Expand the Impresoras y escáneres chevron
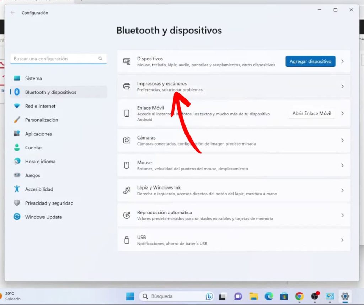Image resolution: width=364 pixels, height=305 pixels. [342, 86]
